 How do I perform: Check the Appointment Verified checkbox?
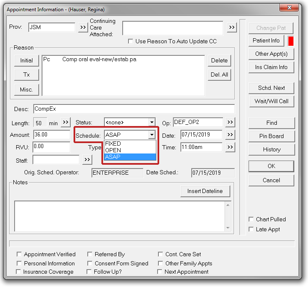tap(19, 254)
